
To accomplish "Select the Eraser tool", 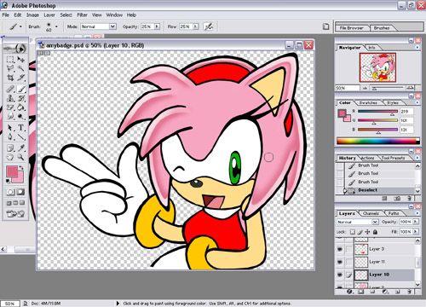I will tap(10, 107).
